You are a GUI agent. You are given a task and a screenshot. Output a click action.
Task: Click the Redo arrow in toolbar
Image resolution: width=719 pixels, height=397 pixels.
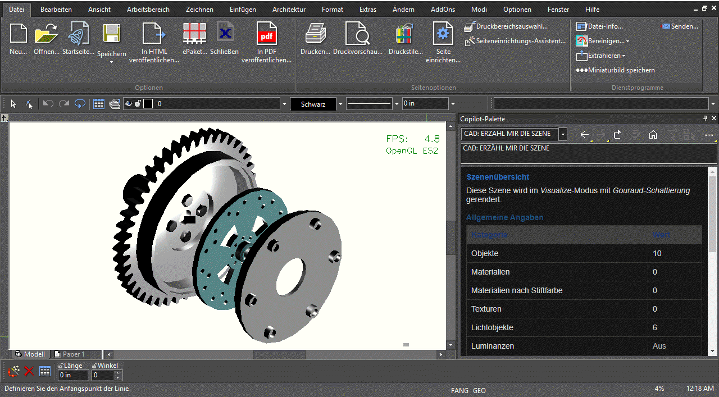[x=64, y=104]
